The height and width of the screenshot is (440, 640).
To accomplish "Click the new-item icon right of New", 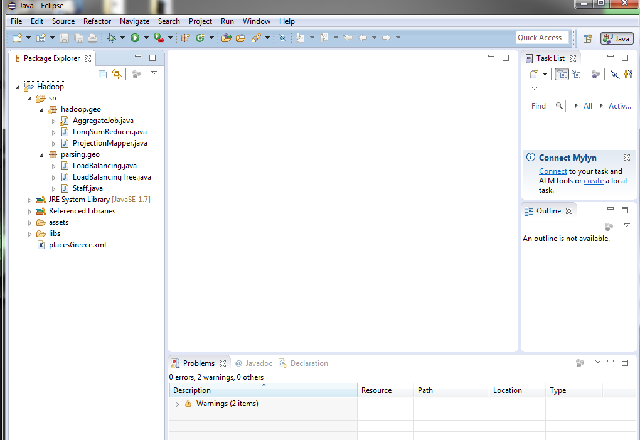I will 41,38.
